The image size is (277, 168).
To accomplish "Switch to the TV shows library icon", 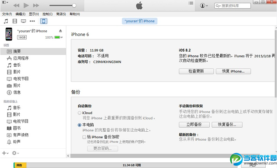I will point(23,21).
